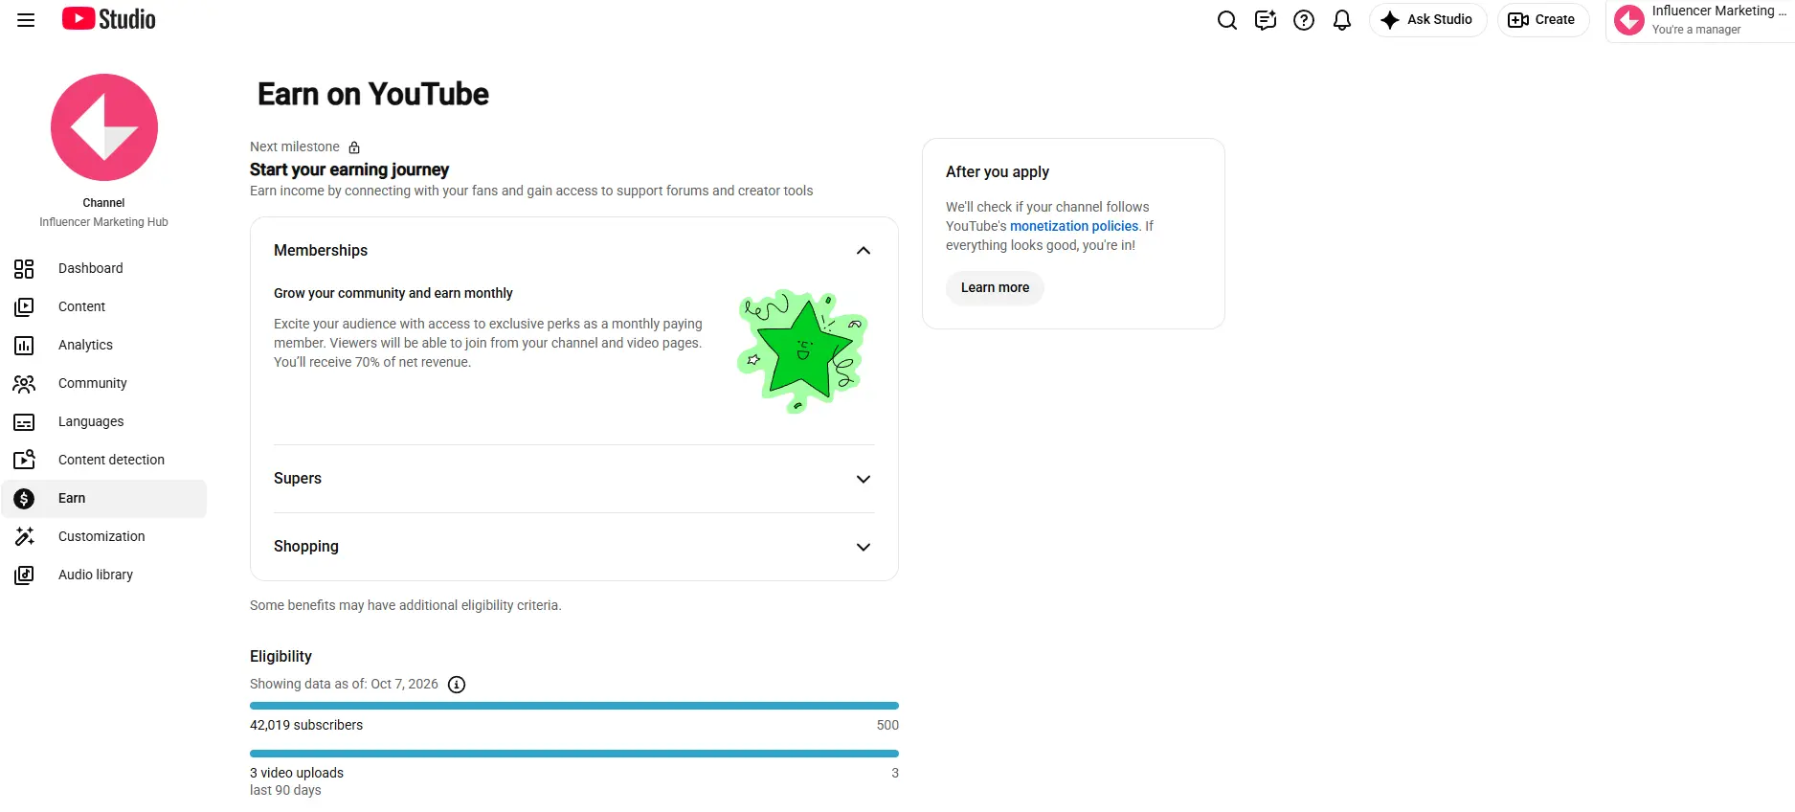
Task: Go to Audio library menu label
Action: pyautogui.click(x=96, y=575)
